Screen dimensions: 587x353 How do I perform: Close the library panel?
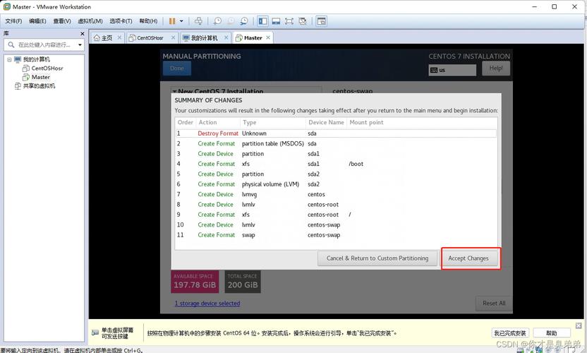point(83,34)
